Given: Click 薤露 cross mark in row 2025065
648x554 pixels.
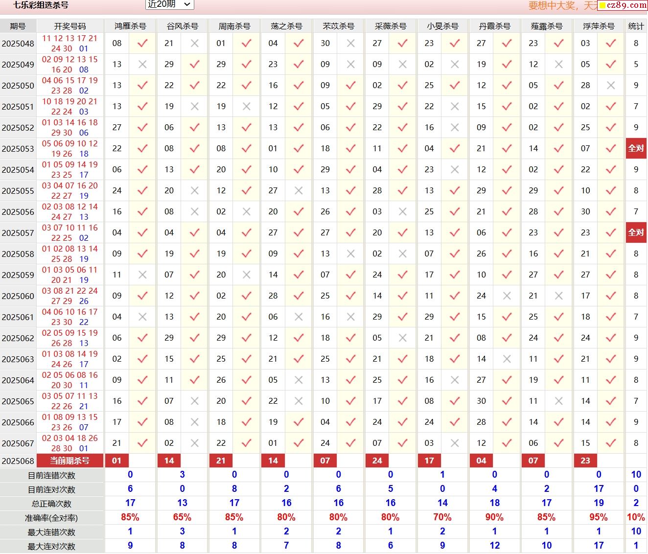Looking at the screenshot, I should click(559, 401).
